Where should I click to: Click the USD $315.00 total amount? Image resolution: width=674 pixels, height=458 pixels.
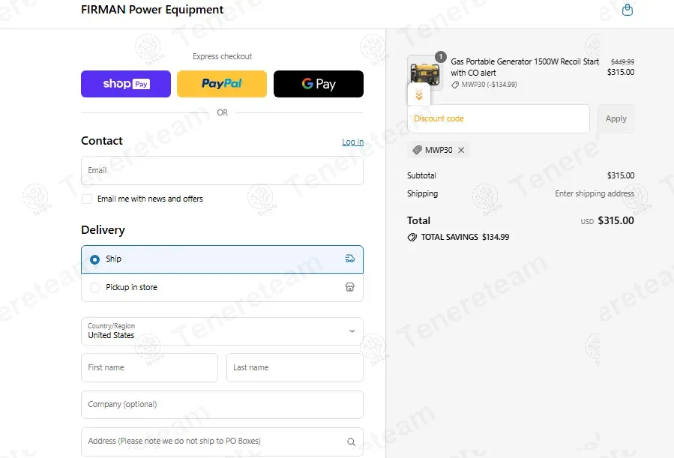(x=607, y=220)
